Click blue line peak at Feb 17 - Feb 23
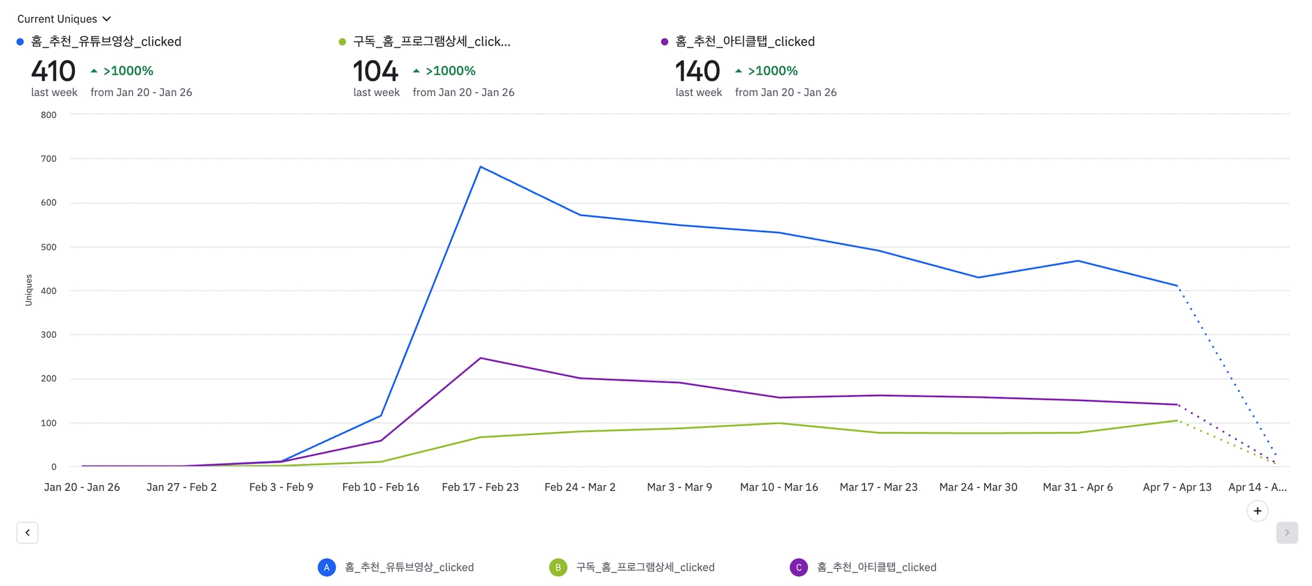Viewport: 1312px width, 586px height. pyautogui.click(x=480, y=167)
